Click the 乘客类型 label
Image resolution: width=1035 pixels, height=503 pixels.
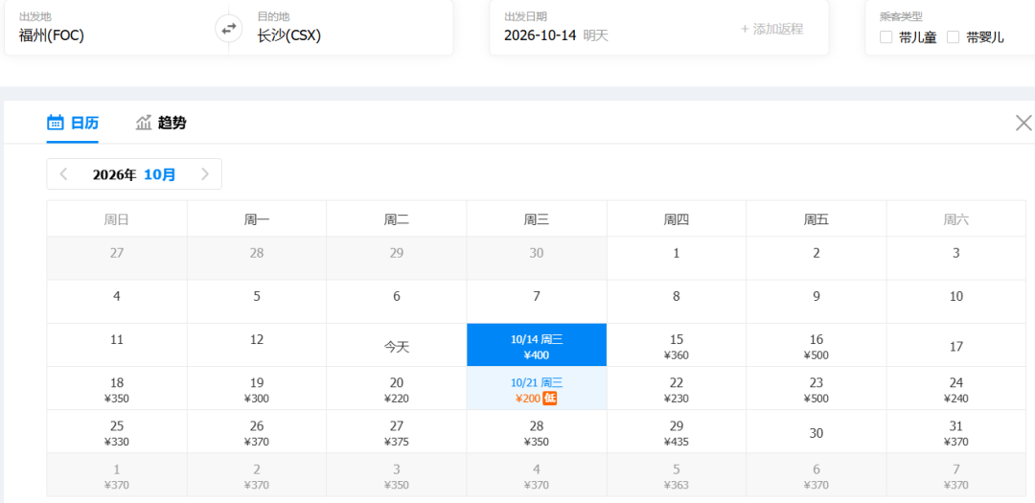click(901, 16)
